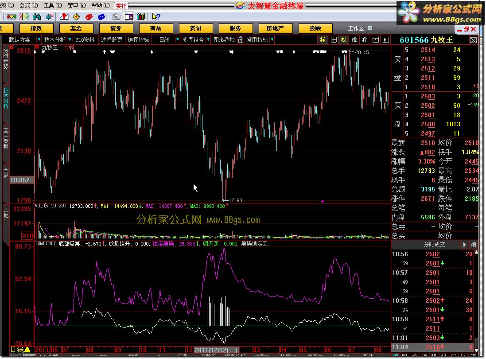
Task: Open the 窗口 menu
Action: (77, 5)
